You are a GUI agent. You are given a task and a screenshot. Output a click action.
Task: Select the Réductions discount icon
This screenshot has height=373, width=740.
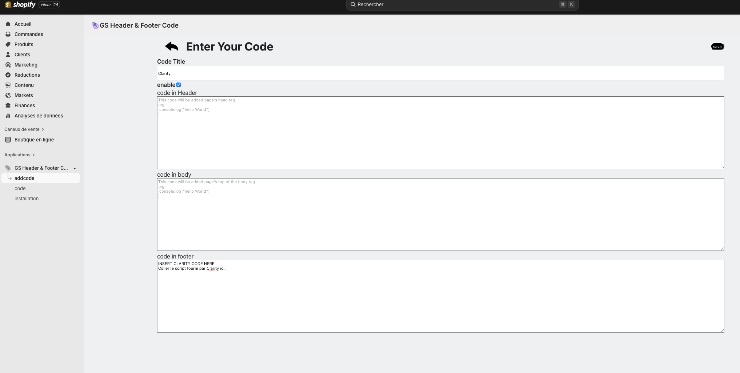[8, 75]
